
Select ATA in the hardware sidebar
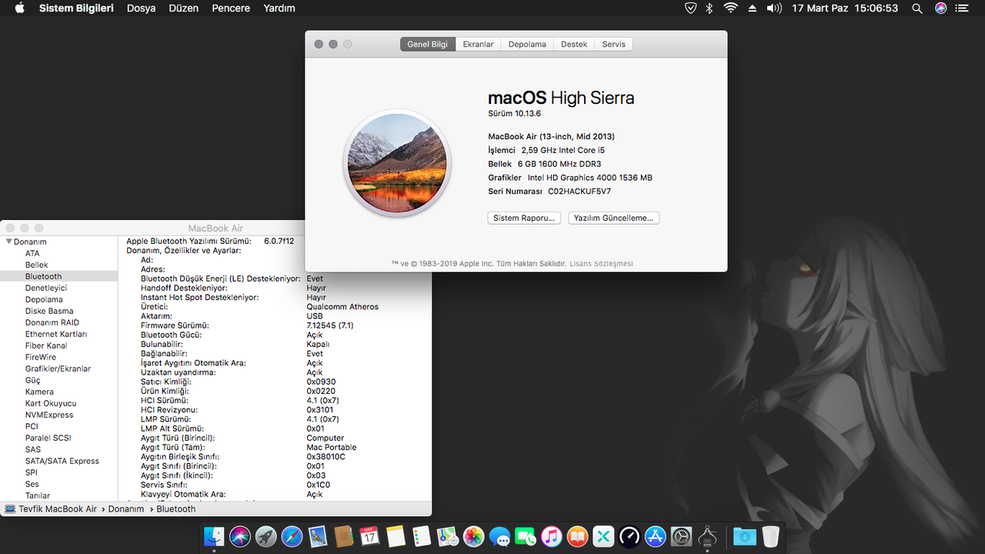32,253
